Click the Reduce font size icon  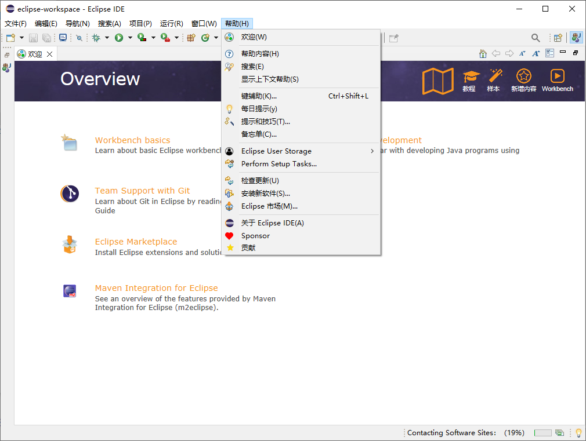522,53
